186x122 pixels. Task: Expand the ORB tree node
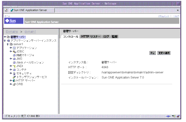tap(11, 84)
